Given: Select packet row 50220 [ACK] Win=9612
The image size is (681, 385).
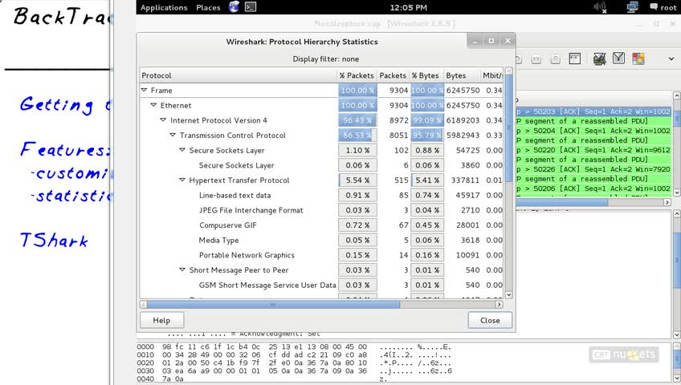Looking at the screenshot, I should click(x=593, y=150).
